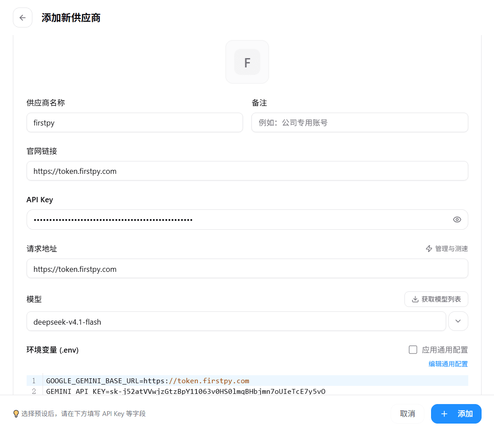The image size is (494, 432).
Task: Focus the masked API Key field
Action: click(247, 220)
